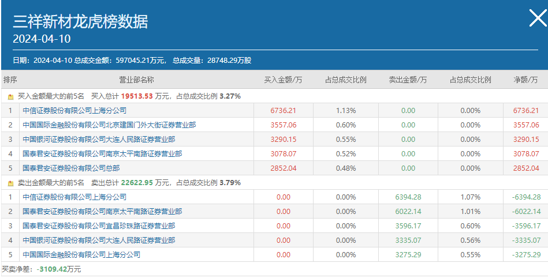Open 国泰君安宜昌珍珠路证券营业部 link

[99, 226]
